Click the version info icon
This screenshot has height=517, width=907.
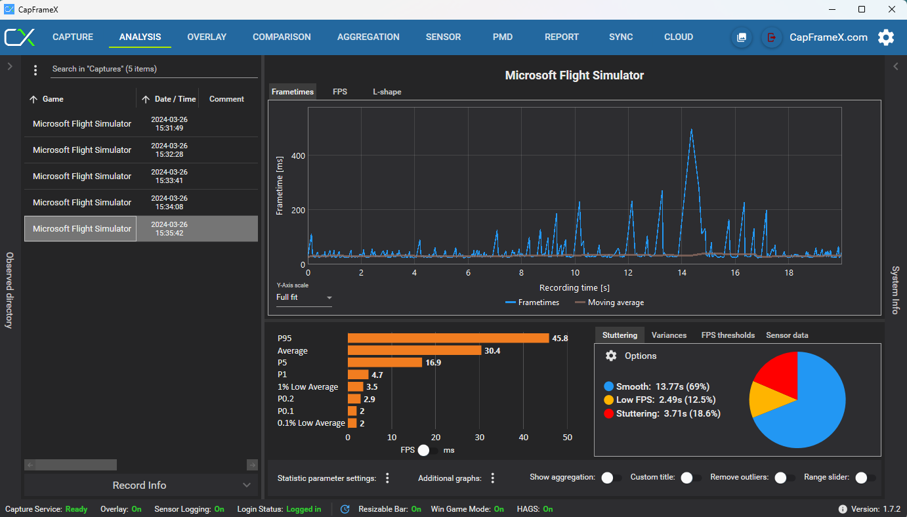843,509
